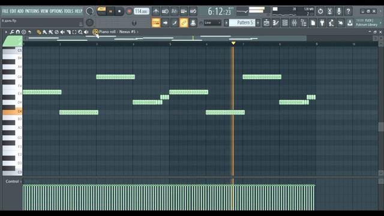Adjust the main pitch knob
Screen dimensions: 384x216
89,23
